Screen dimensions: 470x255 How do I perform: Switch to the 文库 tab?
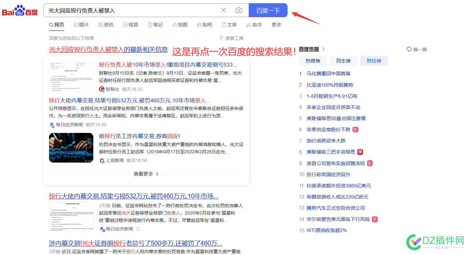229,25
